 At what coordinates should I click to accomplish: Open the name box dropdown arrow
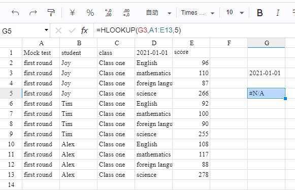46,30
